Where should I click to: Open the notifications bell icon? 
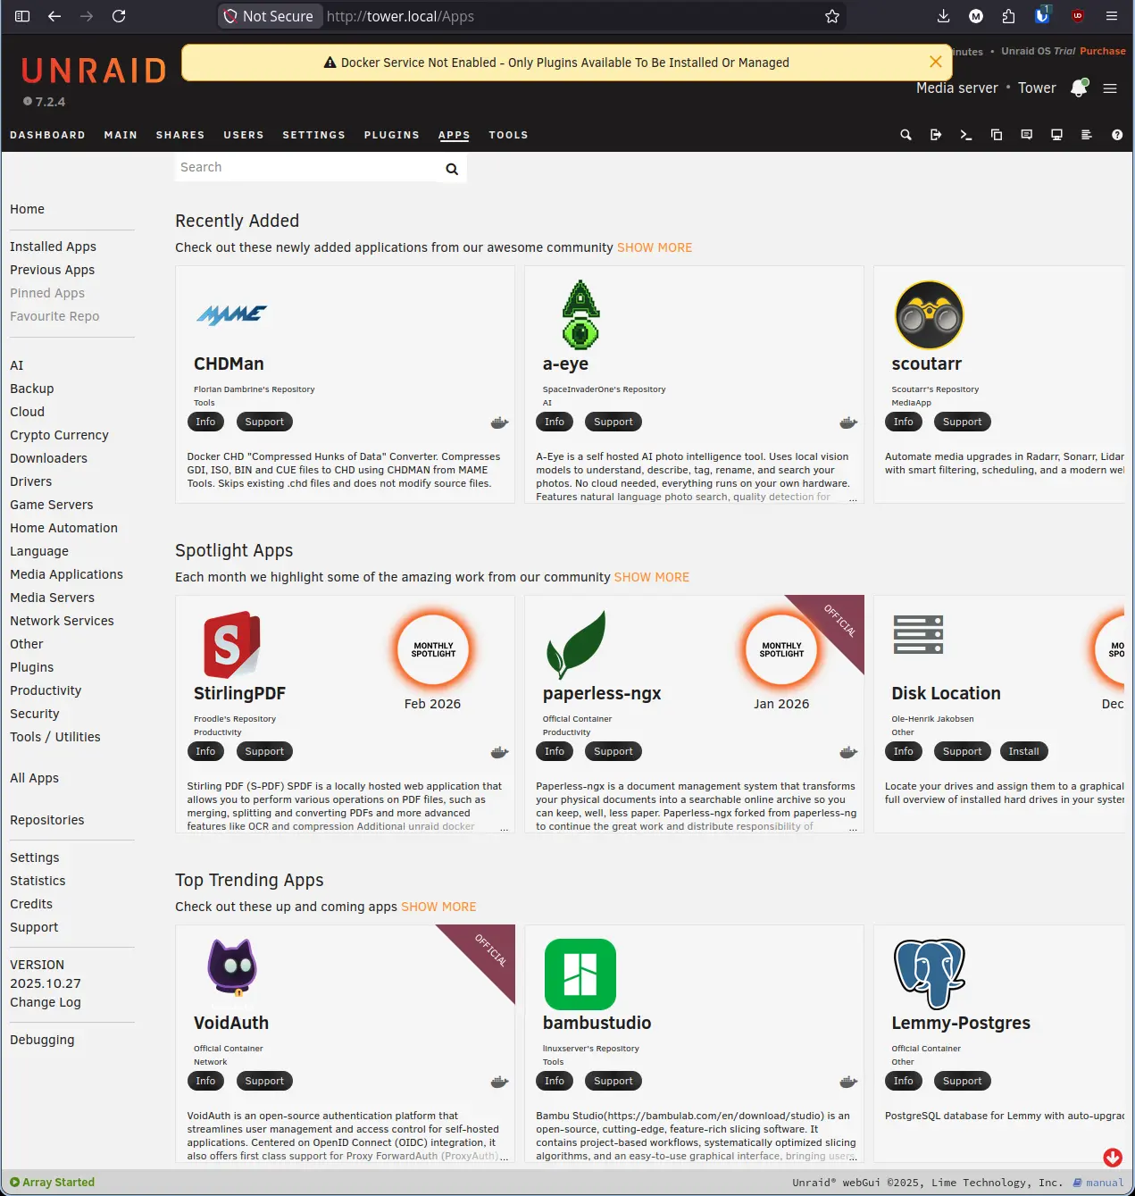click(1079, 88)
